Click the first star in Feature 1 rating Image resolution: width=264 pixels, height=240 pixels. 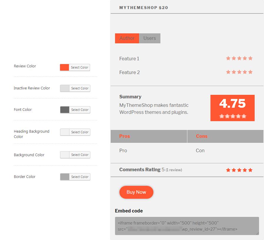click(228, 58)
